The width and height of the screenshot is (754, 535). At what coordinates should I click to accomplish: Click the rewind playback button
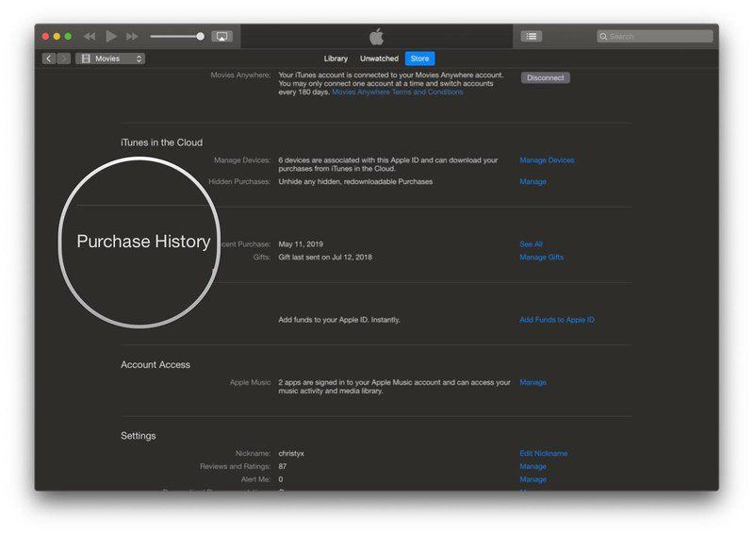point(90,36)
